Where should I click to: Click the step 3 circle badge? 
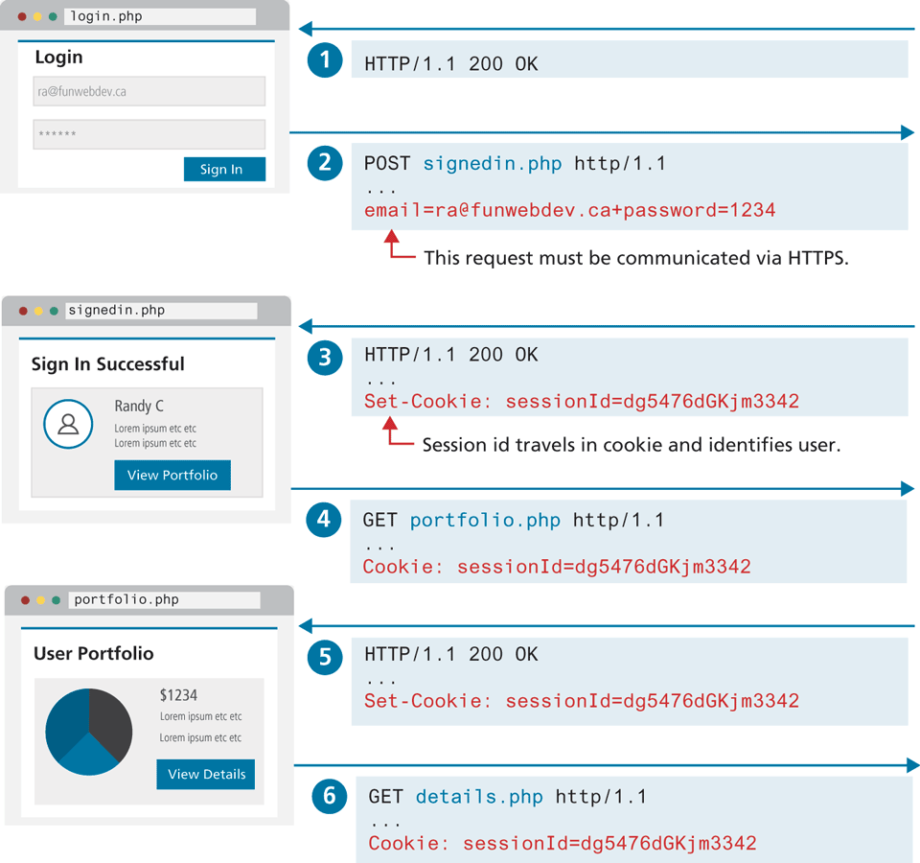pos(325,358)
